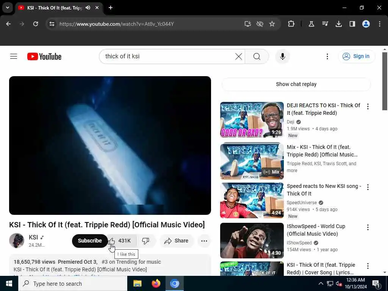This screenshot has height=291, width=388.
Task: Open the Deji channel name
Action: pyautogui.click(x=291, y=122)
